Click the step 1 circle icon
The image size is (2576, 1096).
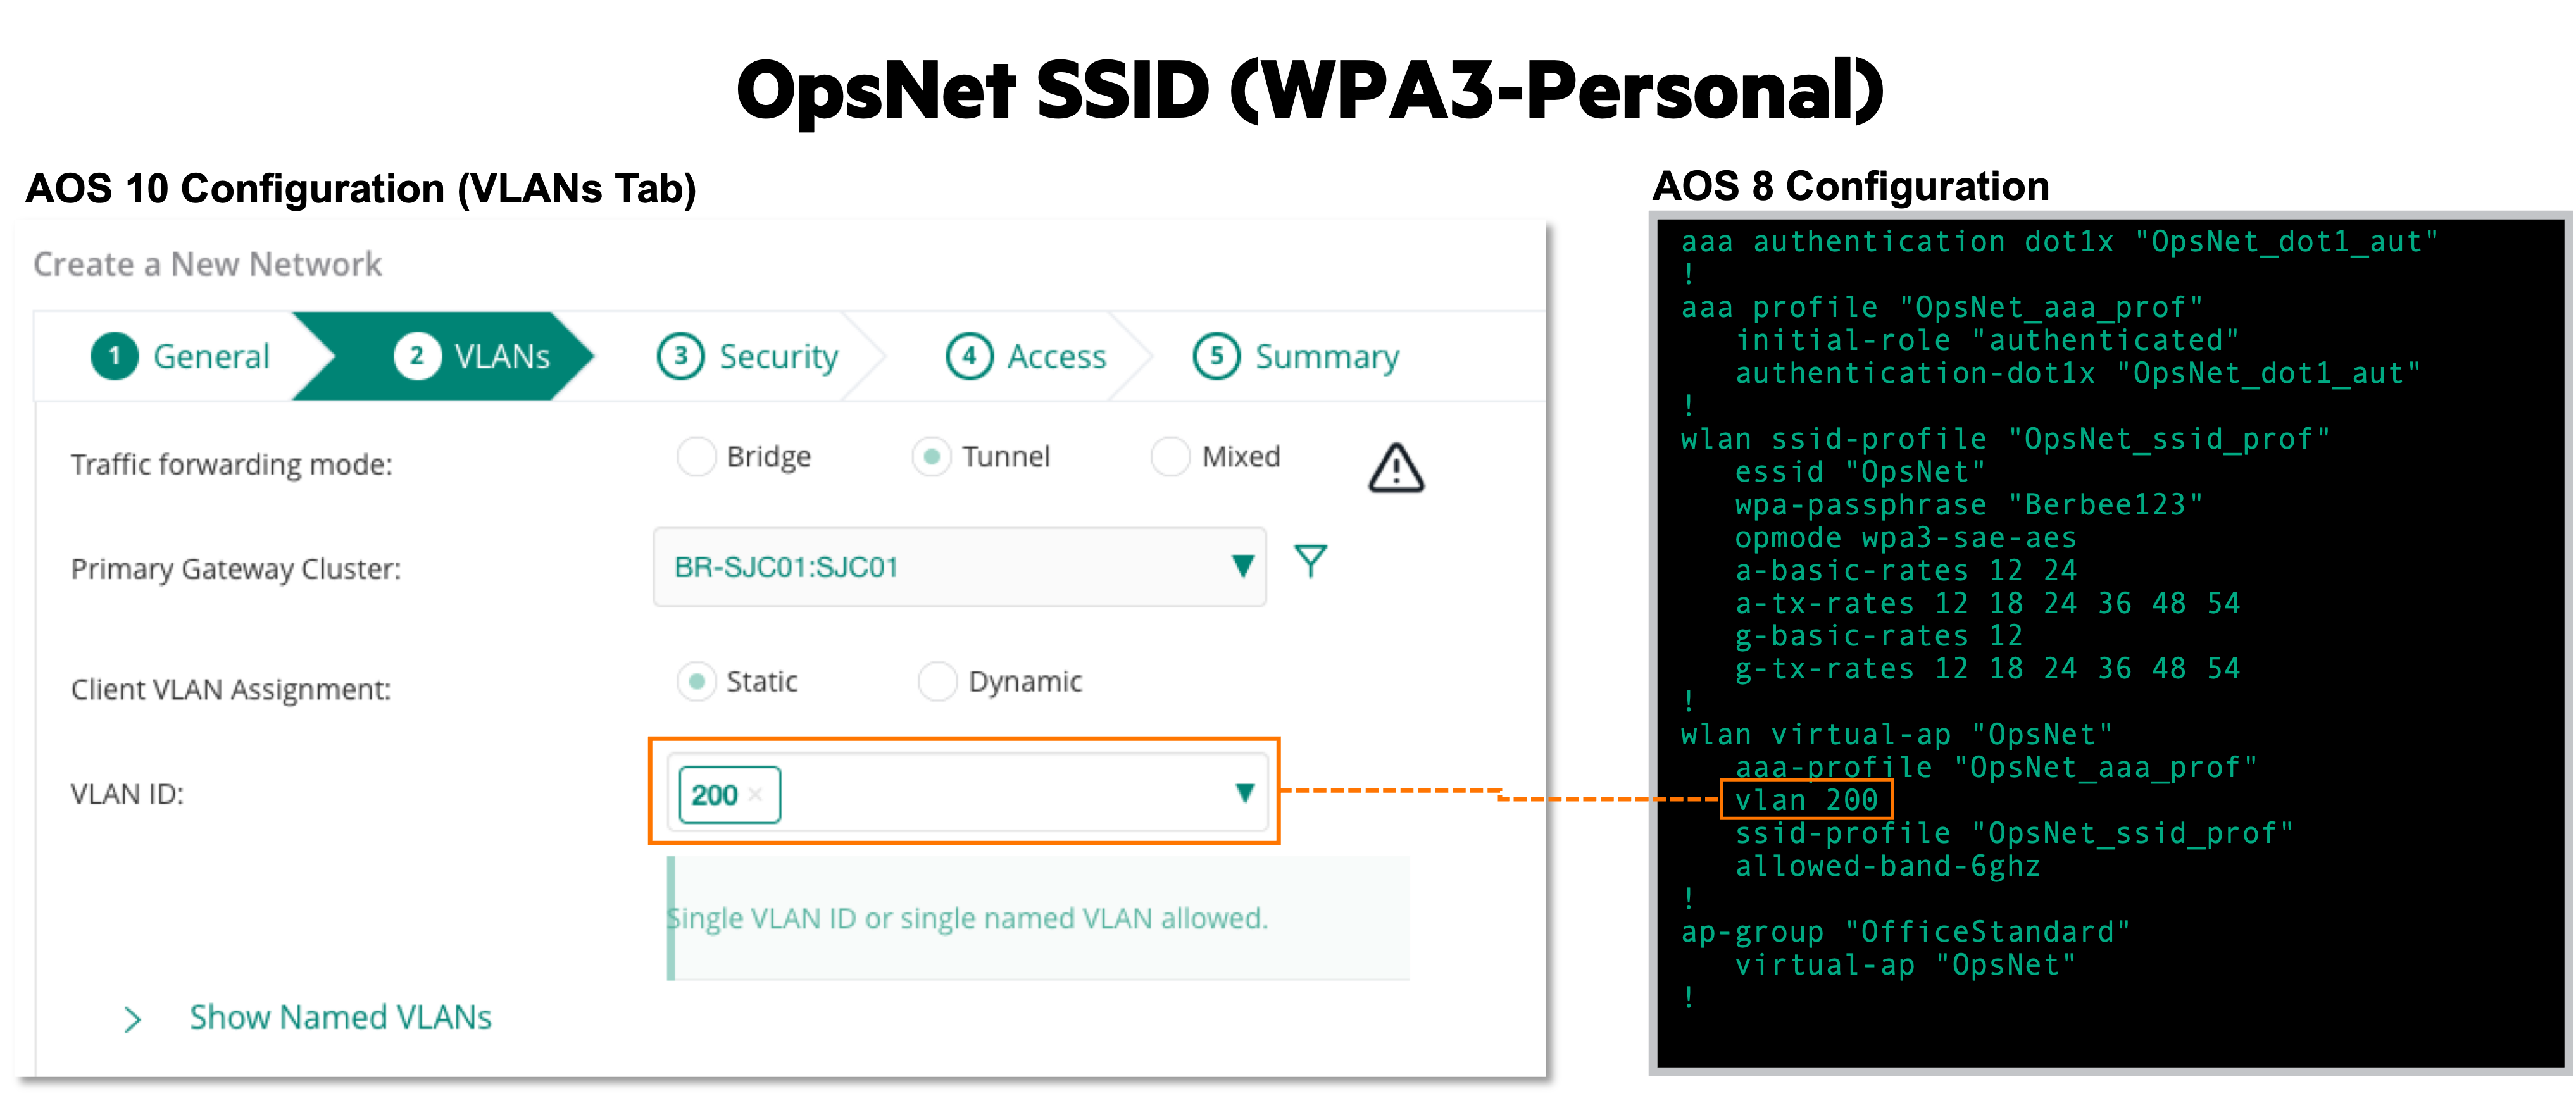(x=115, y=356)
